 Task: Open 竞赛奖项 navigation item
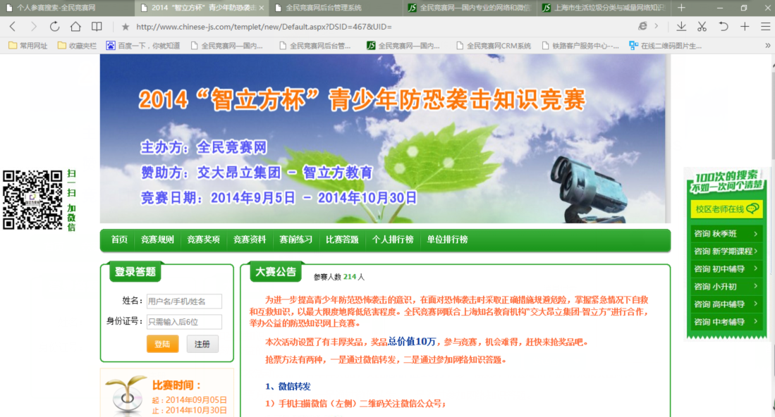coord(203,239)
